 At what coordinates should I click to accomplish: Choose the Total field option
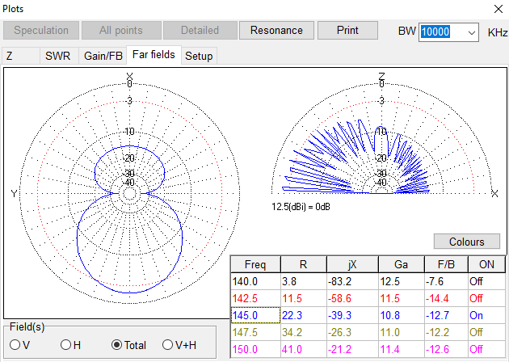click(x=118, y=345)
